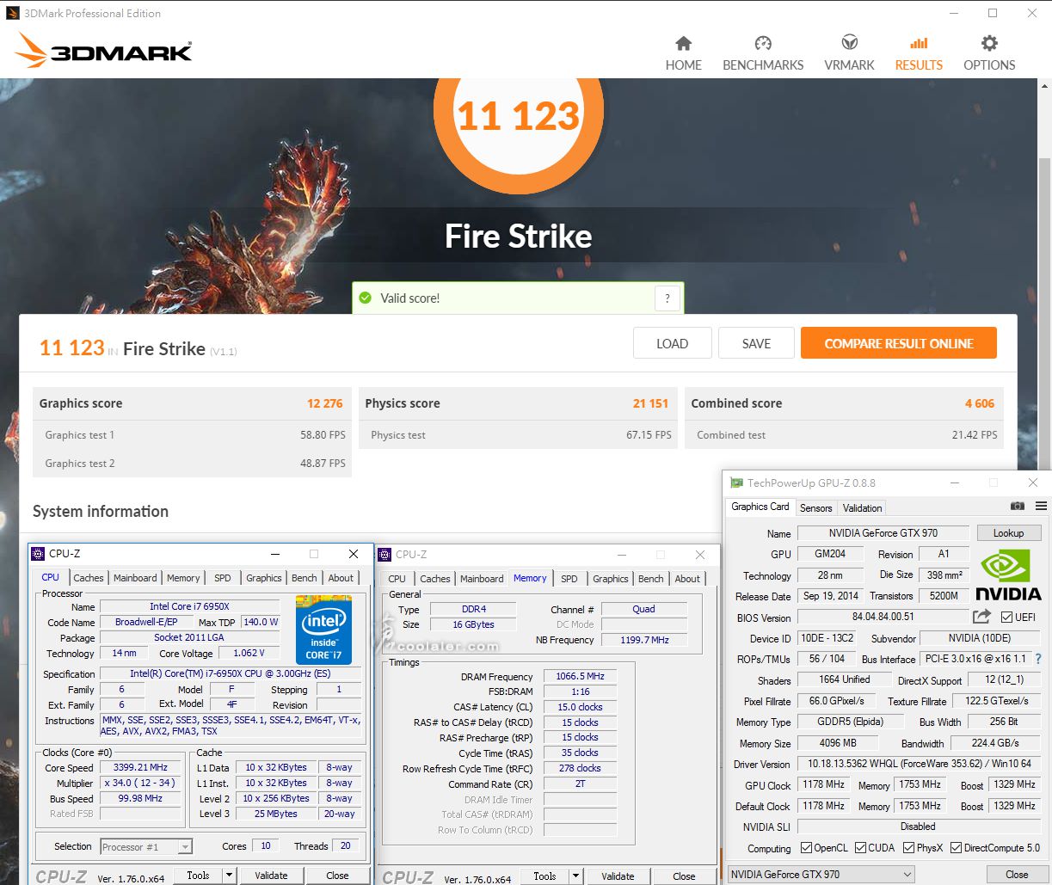Image resolution: width=1052 pixels, height=885 pixels.
Task: Open Bench tab in CPU-Z processor window
Action: pos(305,578)
